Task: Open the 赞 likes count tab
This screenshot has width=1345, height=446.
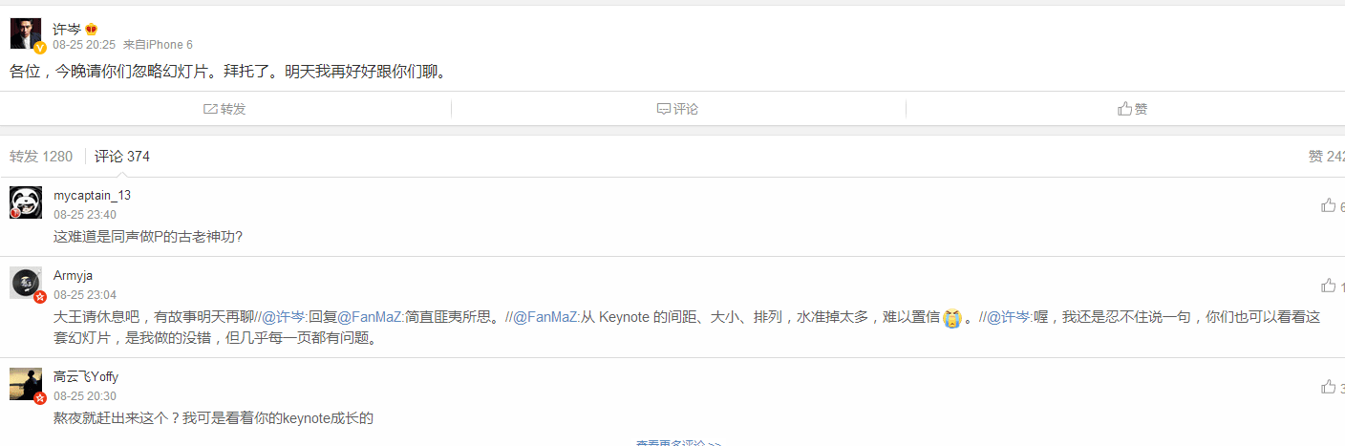Action: (1327, 157)
